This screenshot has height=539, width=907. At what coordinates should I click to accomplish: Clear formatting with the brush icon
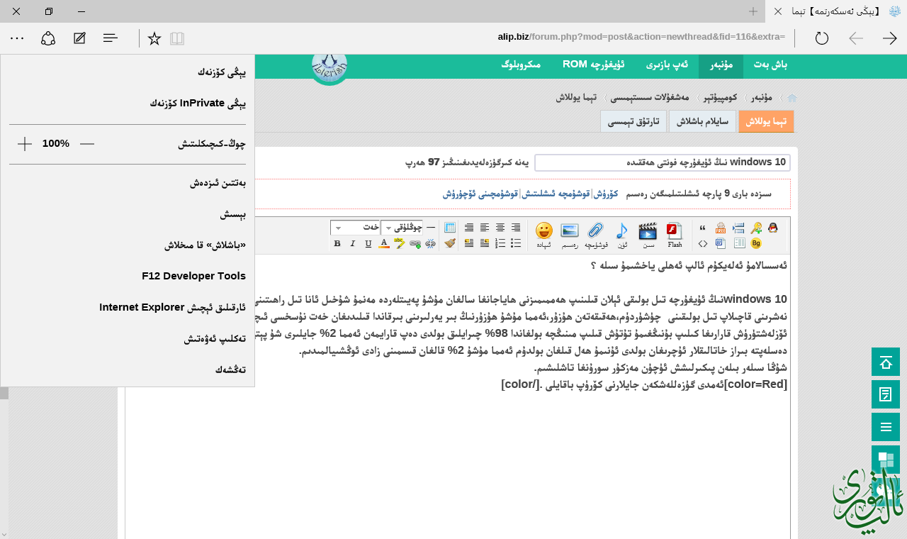(450, 243)
